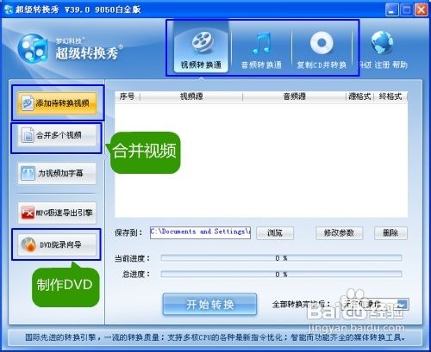This screenshot has height=352, width=431.
Task: Click the 视频源 column header
Action: [191, 96]
